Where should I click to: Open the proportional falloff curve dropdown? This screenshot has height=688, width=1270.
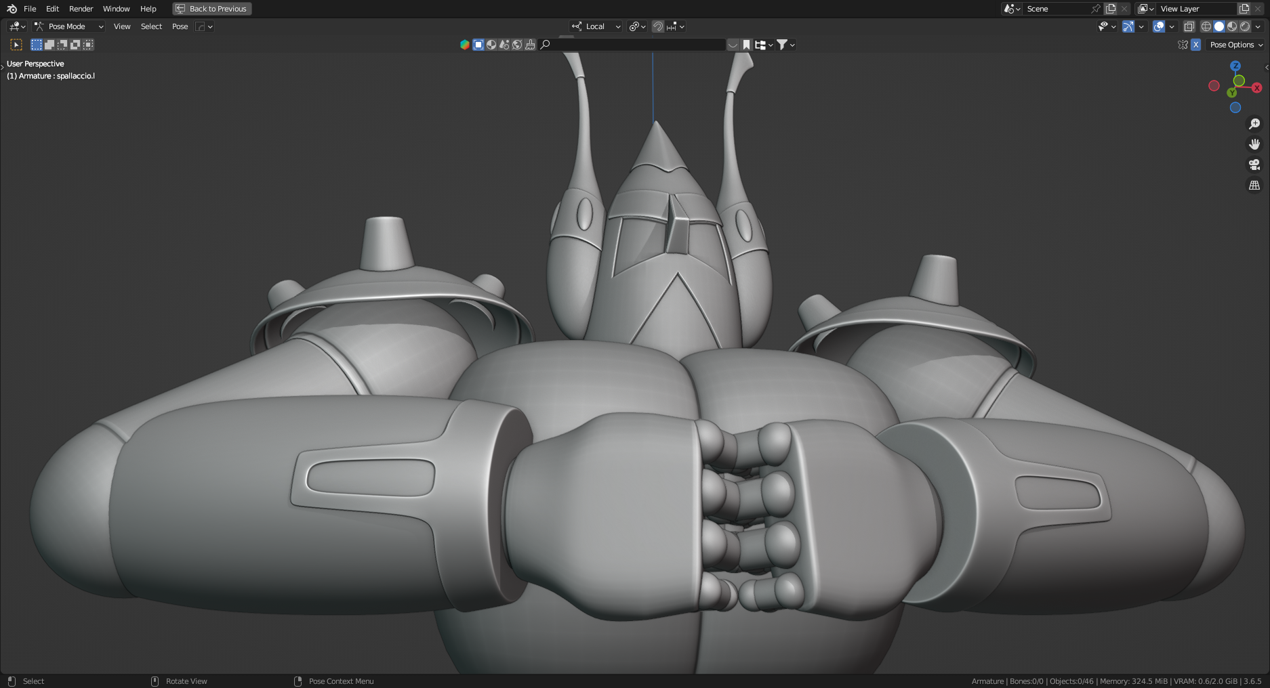204,26
